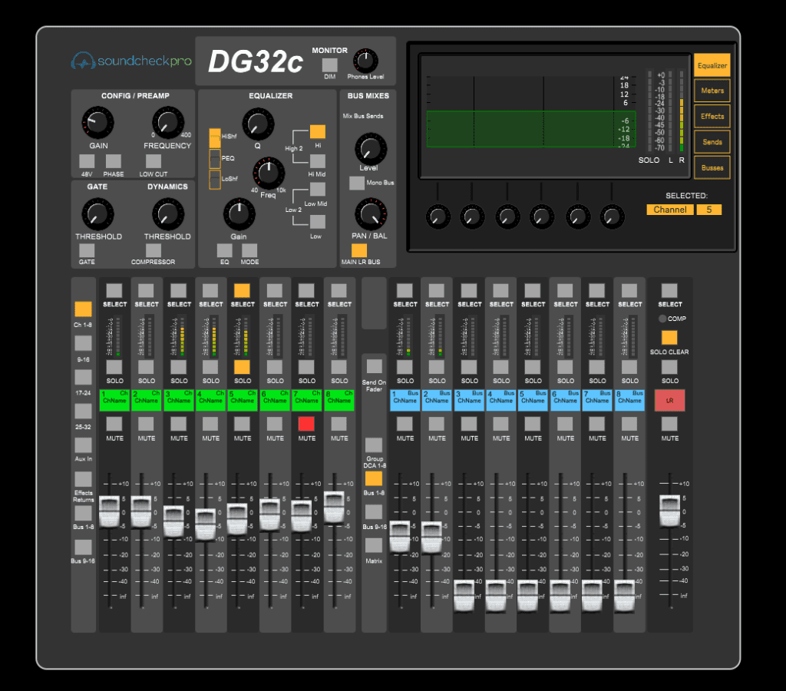Click the GATE THRESHOLD knob
Screen dimensions: 786x691
coord(97,214)
